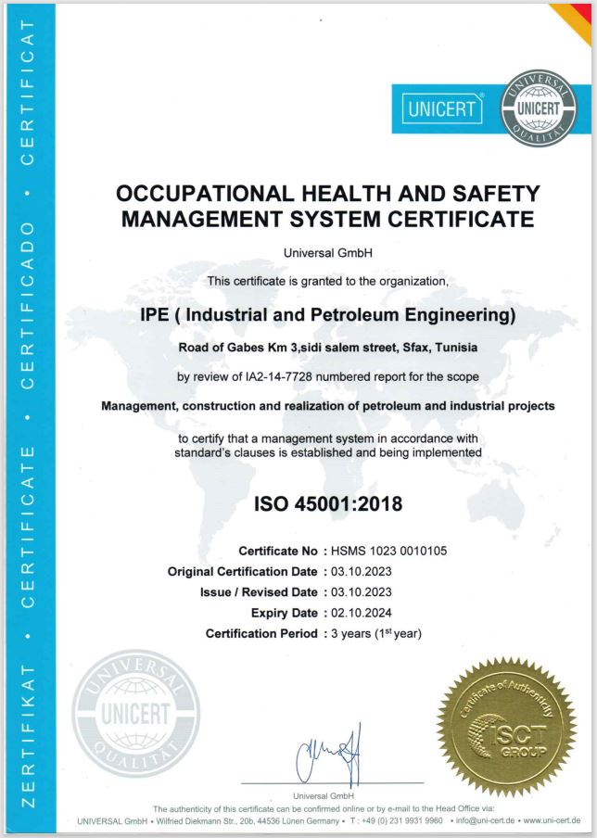Click the IPE organization name heading
The height and width of the screenshot is (838, 597).
(x=325, y=315)
